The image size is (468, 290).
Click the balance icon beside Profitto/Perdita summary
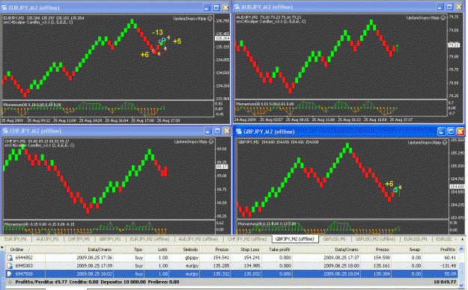10,282
